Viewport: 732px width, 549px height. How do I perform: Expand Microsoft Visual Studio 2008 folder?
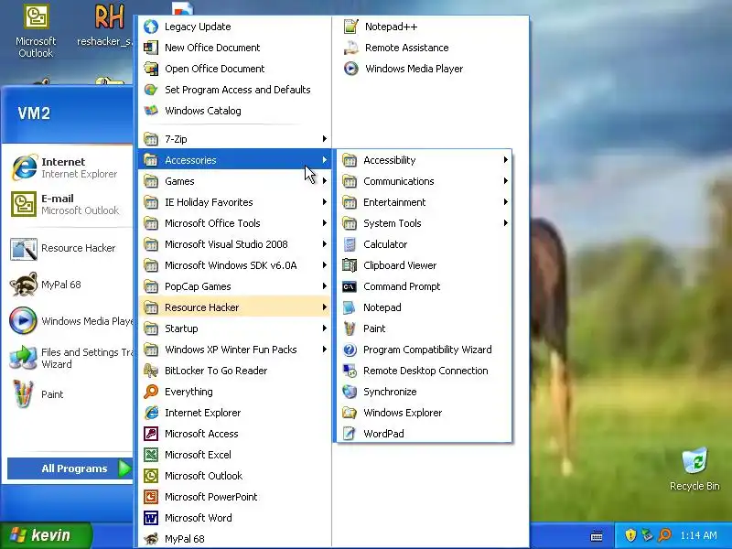coord(235,244)
